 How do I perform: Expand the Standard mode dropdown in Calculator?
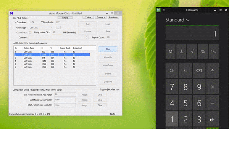pyautogui.click(x=177, y=20)
